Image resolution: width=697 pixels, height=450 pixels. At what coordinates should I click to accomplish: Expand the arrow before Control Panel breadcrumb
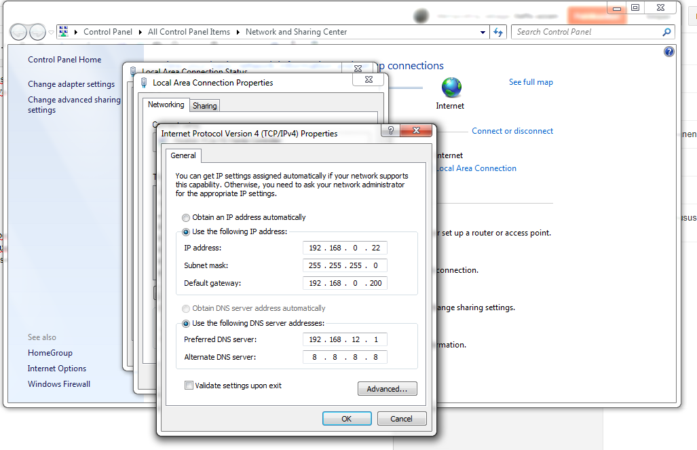(76, 32)
